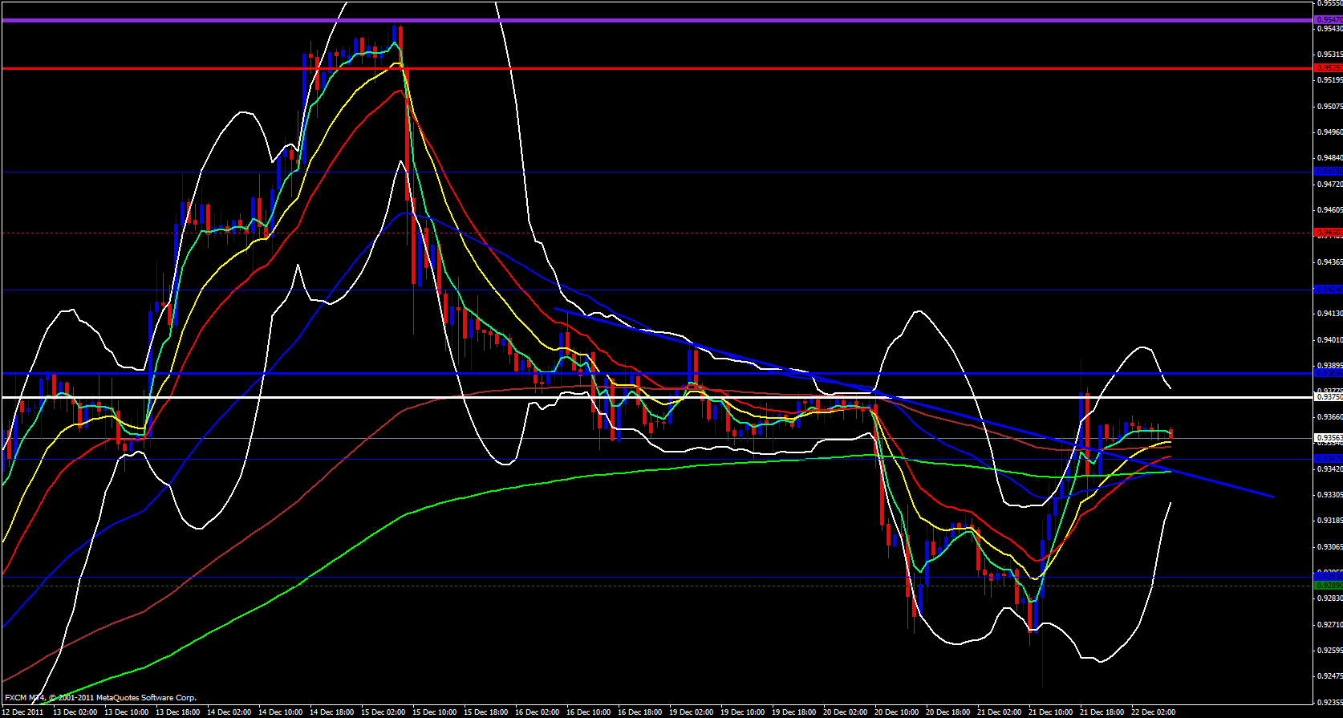Click the thick red horizontal resistance line
This screenshot has width=1343, height=718.
(642, 69)
